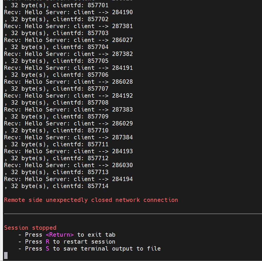Click the pink R restart key hint
The height and width of the screenshot is (261, 262).
point(48,242)
